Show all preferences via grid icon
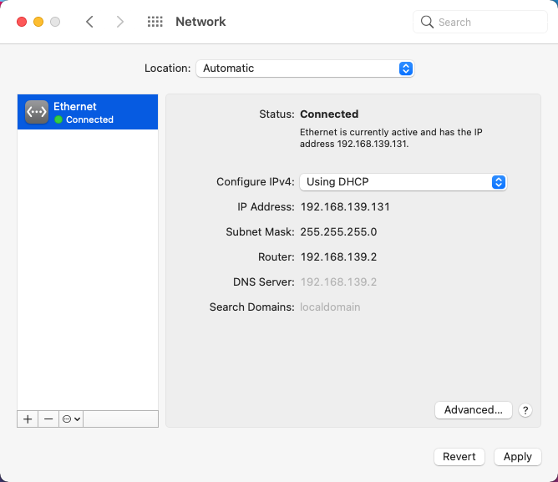This screenshot has width=558, height=482. [155, 22]
